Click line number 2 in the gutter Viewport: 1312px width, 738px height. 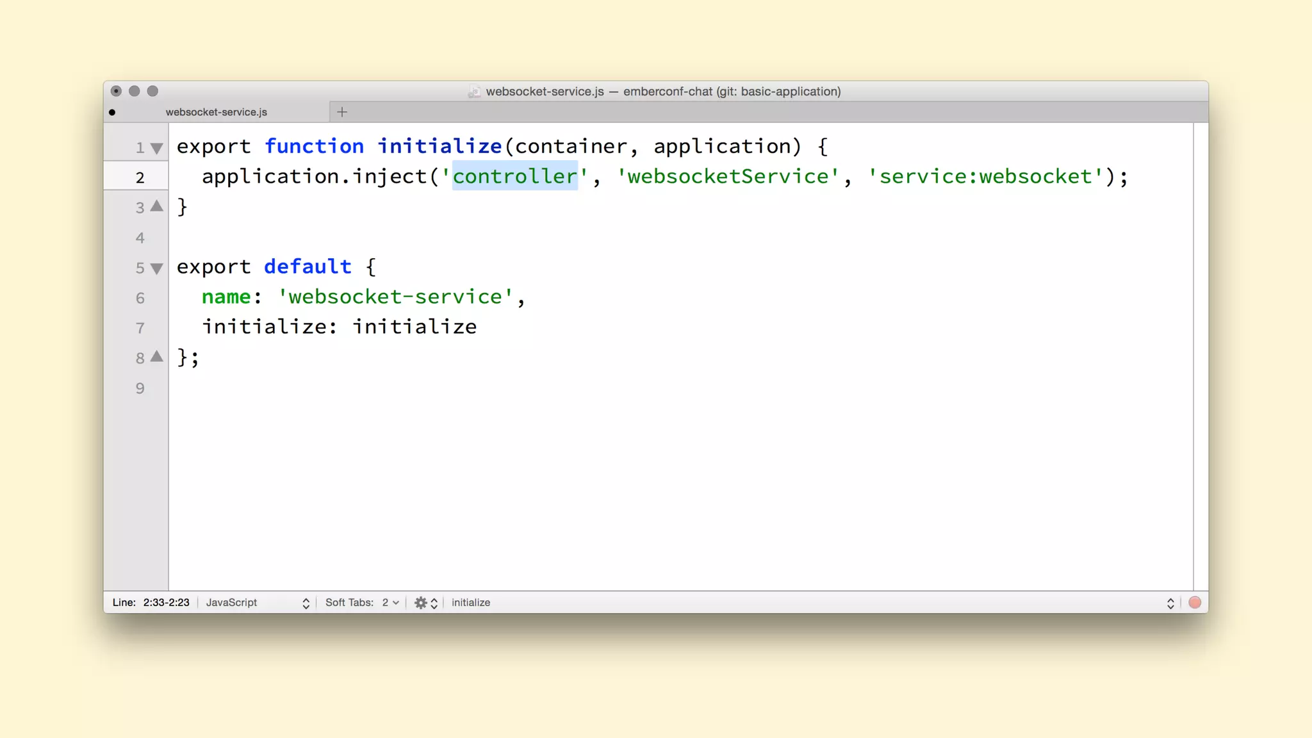coord(140,177)
